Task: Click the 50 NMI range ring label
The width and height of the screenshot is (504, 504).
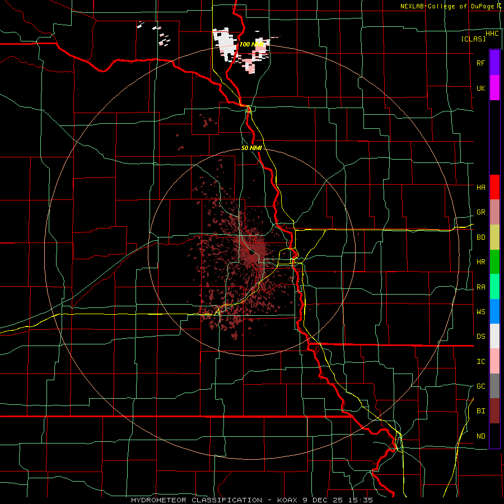Action: tap(251, 148)
